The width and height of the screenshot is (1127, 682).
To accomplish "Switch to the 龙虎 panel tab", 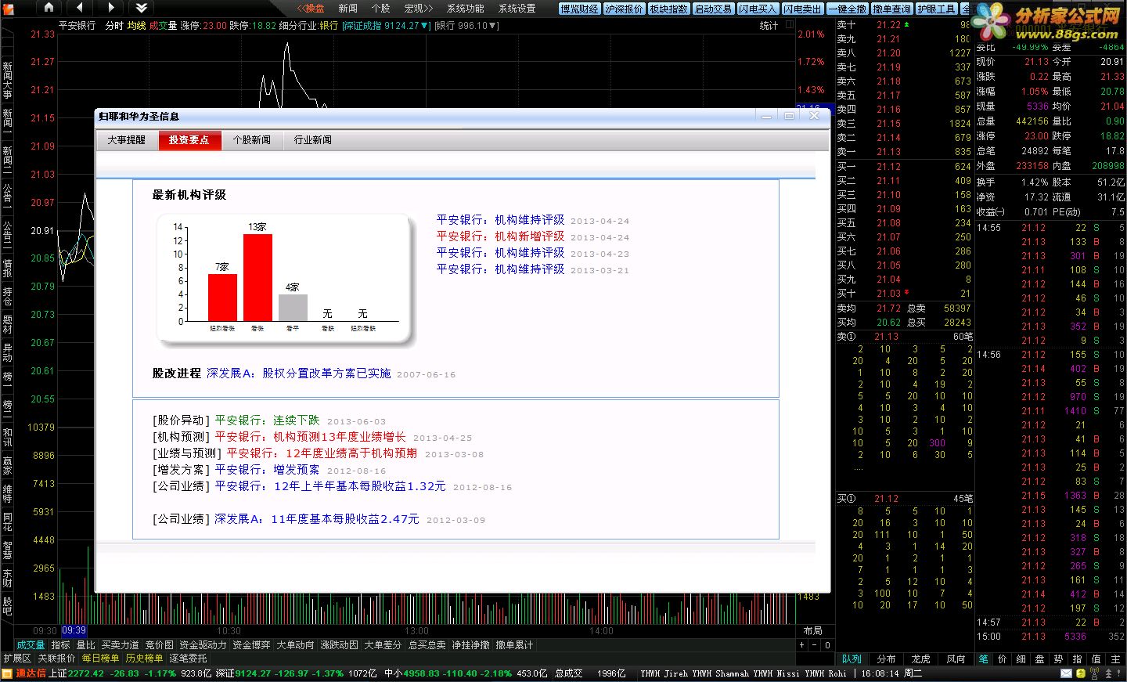I will point(920,659).
